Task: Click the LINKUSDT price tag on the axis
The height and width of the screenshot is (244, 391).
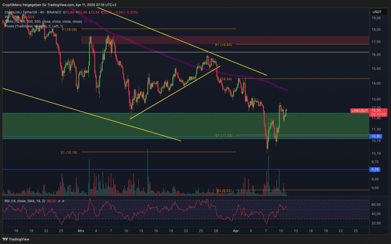Action: (360, 111)
